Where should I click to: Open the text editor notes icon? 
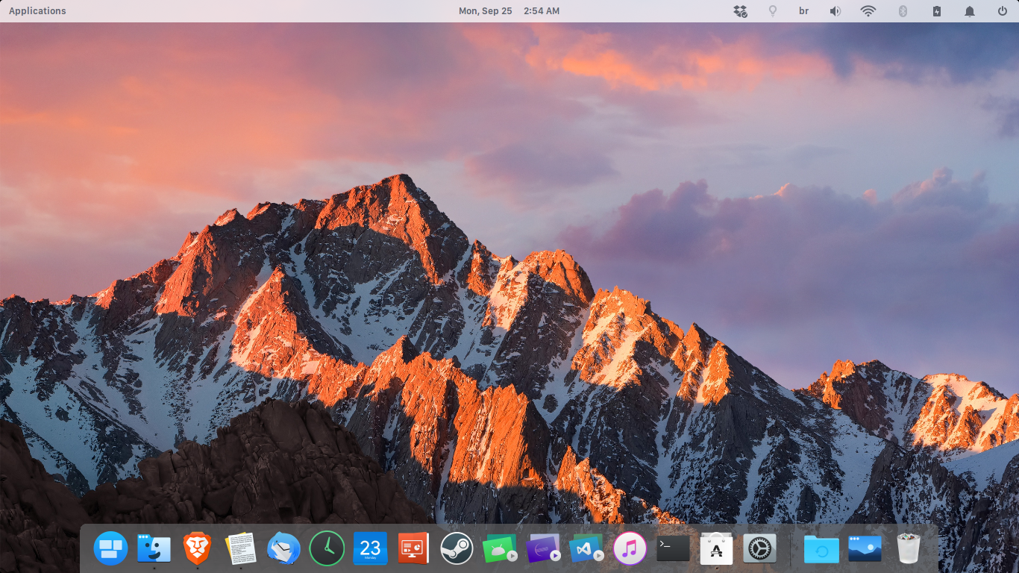[240, 548]
